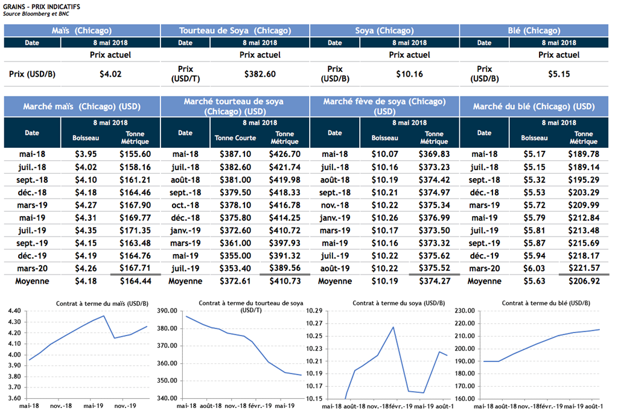Click the "Marché du blé (Chicago) (USD)" table header

534,106
